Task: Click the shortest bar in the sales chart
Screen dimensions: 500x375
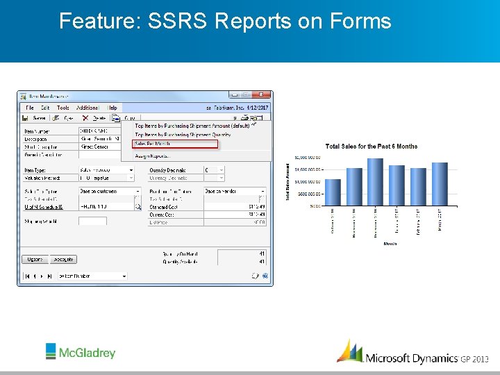Action: click(x=333, y=192)
